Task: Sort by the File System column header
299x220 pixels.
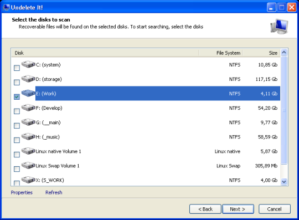Action: (220, 53)
